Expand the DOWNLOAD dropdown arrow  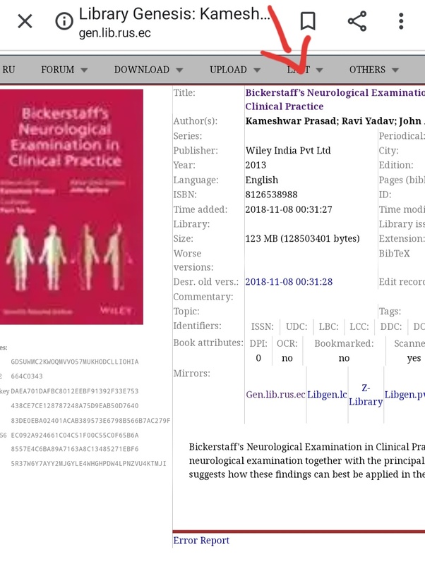coord(179,70)
